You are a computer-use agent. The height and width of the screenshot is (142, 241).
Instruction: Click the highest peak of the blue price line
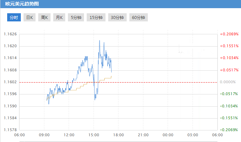(99, 40)
